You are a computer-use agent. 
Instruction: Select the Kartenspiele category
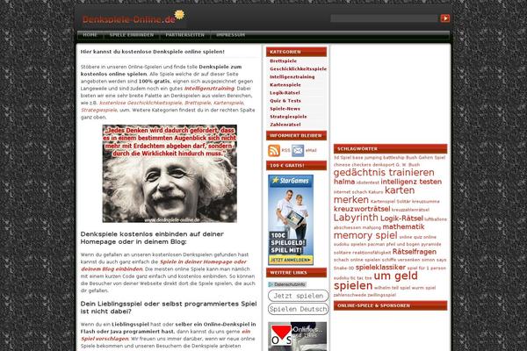(x=285, y=84)
